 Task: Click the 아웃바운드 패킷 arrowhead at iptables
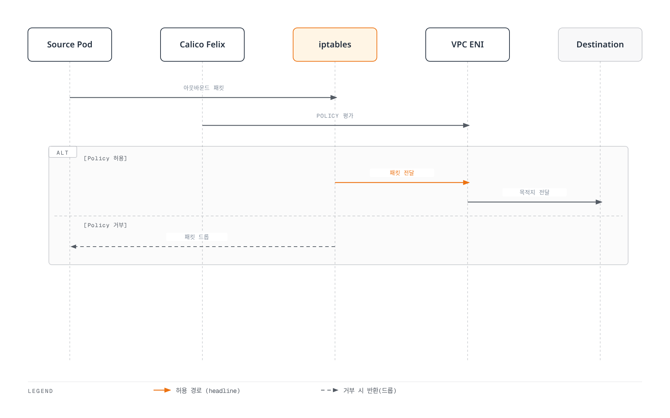coord(334,98)
